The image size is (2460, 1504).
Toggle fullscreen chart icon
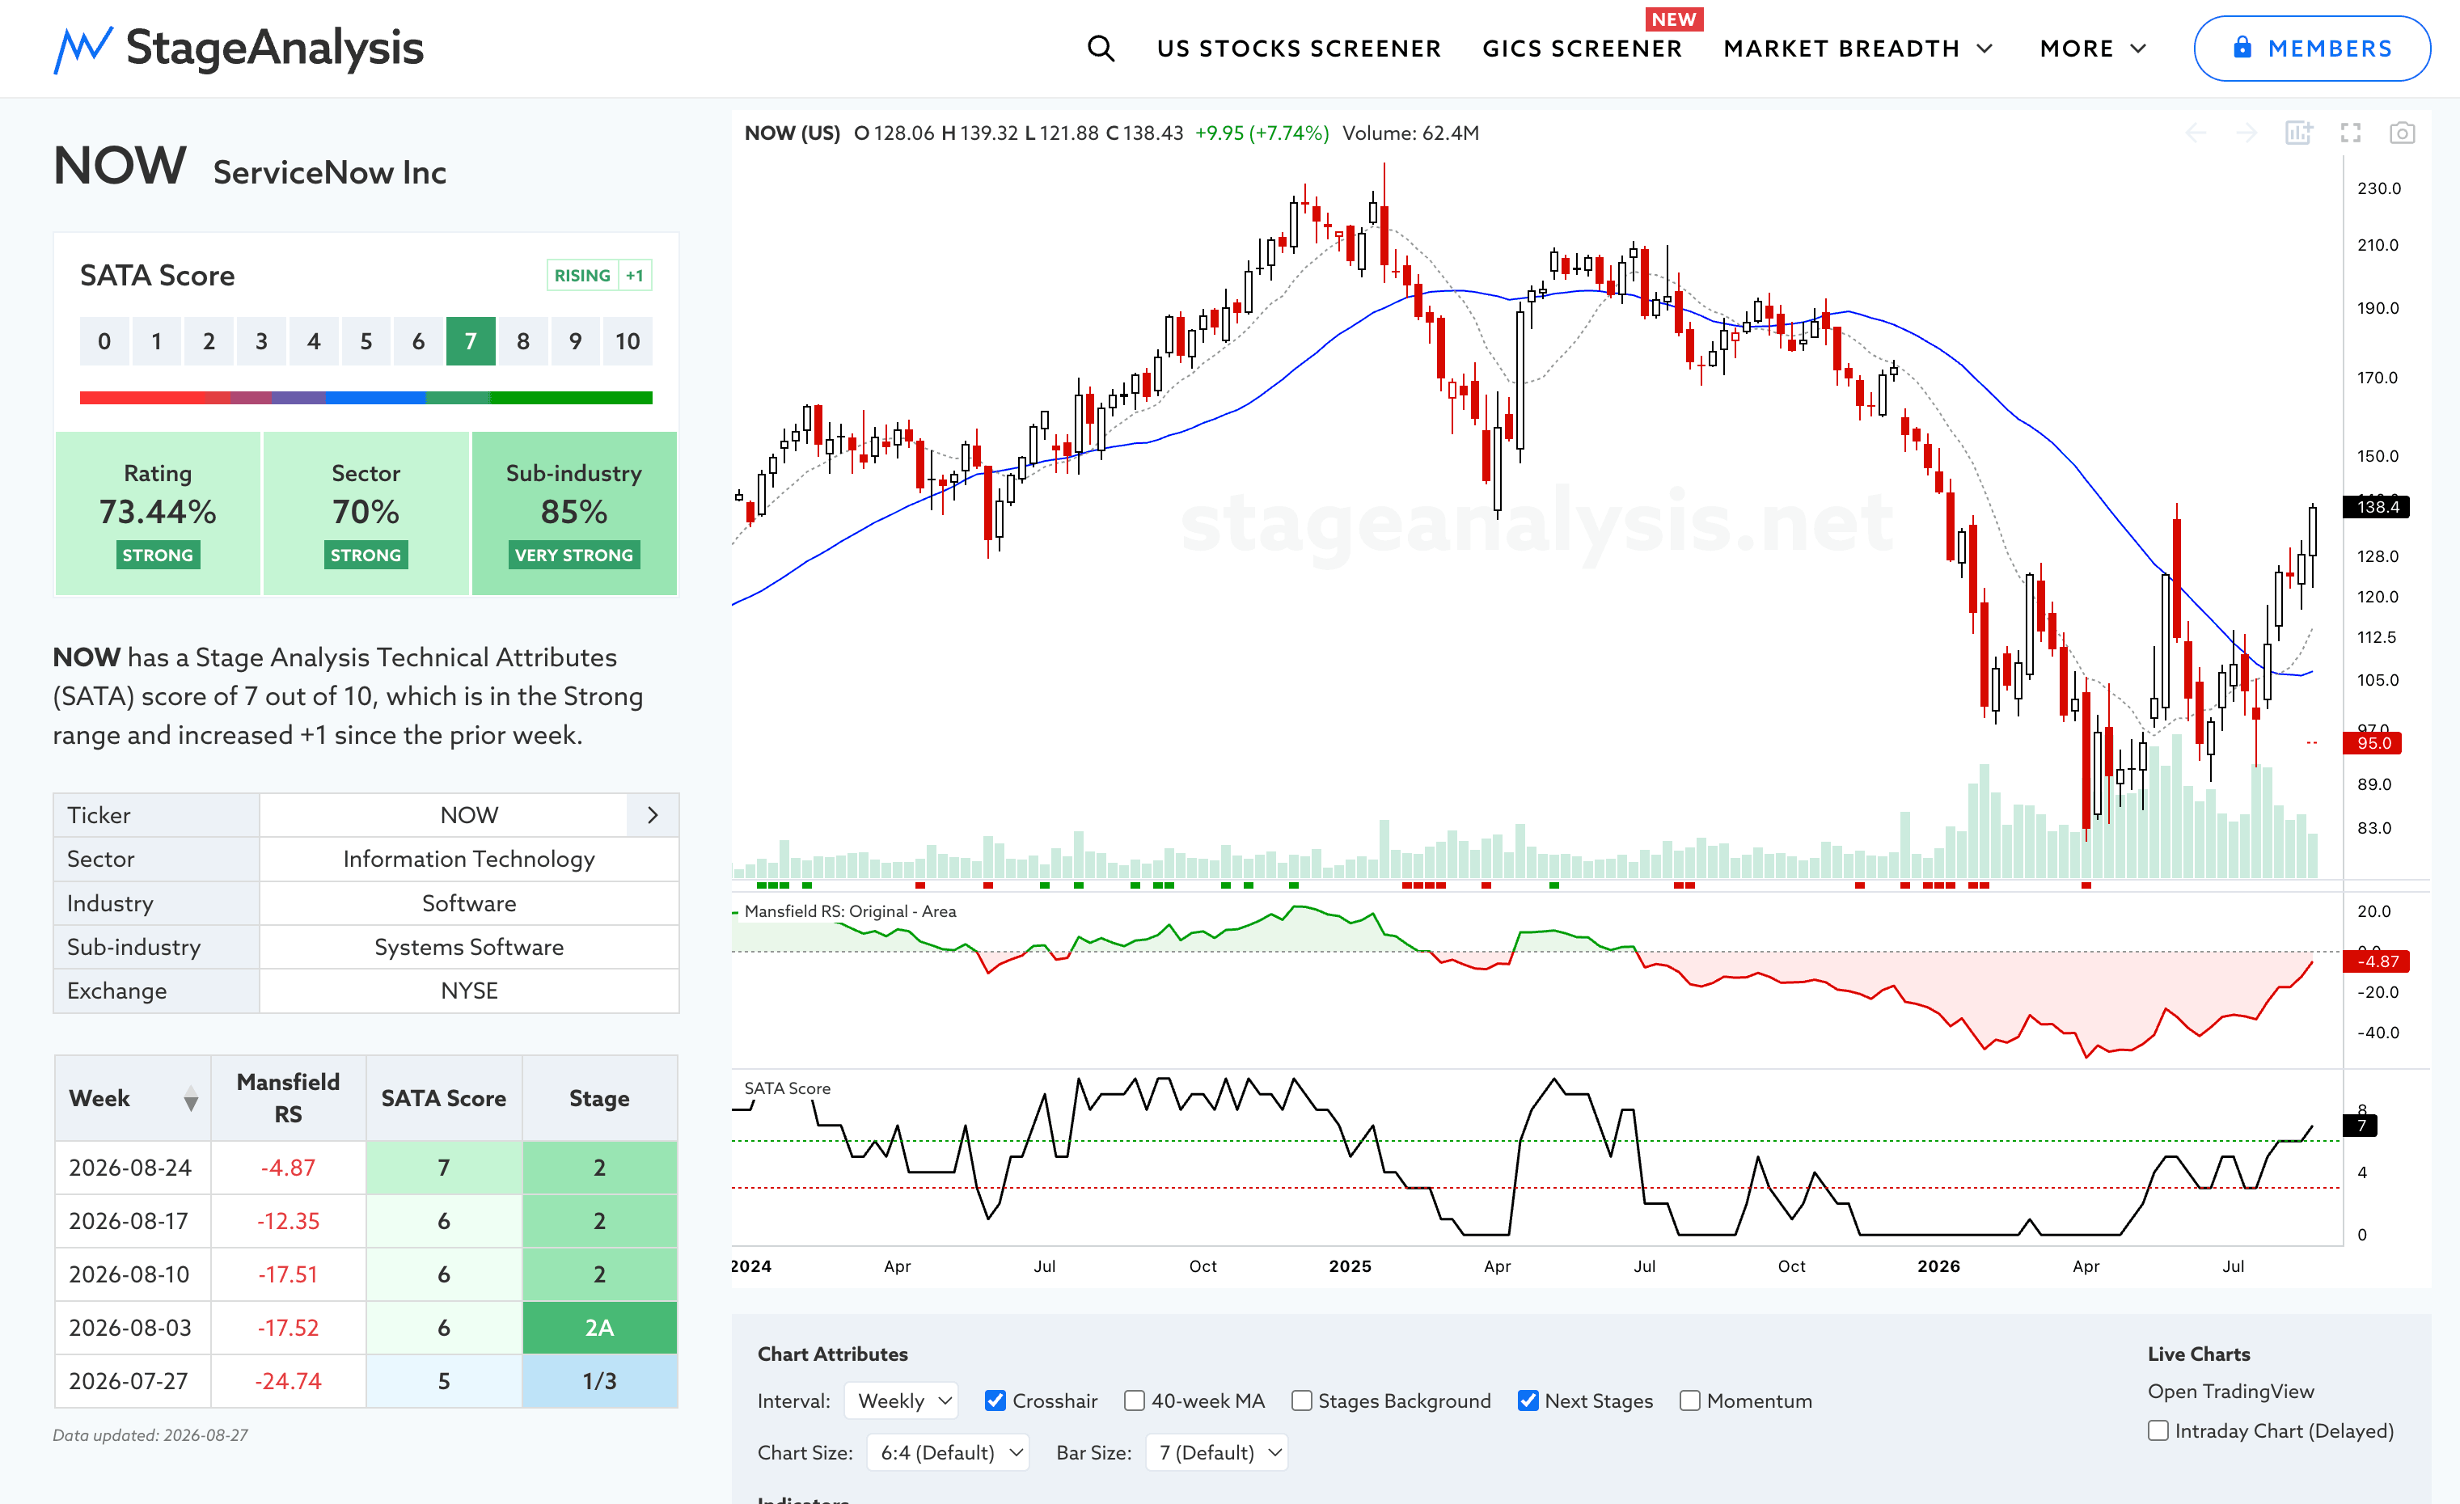pyautogui.click(x=2351, y=133)
